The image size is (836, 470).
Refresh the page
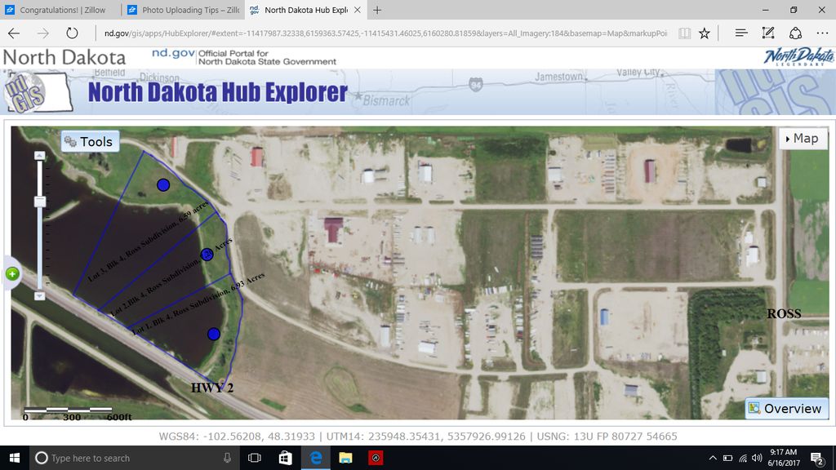pos(72,33)
